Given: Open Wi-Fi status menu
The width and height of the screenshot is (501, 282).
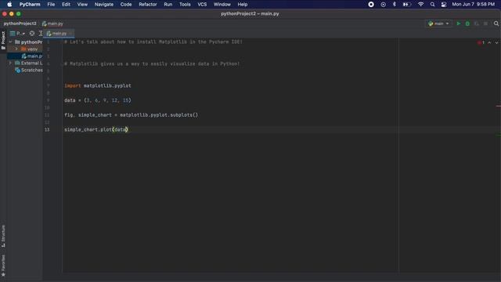Looking at the screenshot, I should 421,5.
